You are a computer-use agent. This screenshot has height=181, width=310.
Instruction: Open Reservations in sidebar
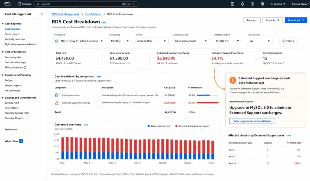coord(12,108)
